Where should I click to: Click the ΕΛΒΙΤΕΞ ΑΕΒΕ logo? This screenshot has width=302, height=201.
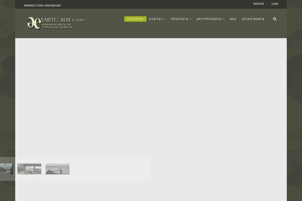pos(55,23)
